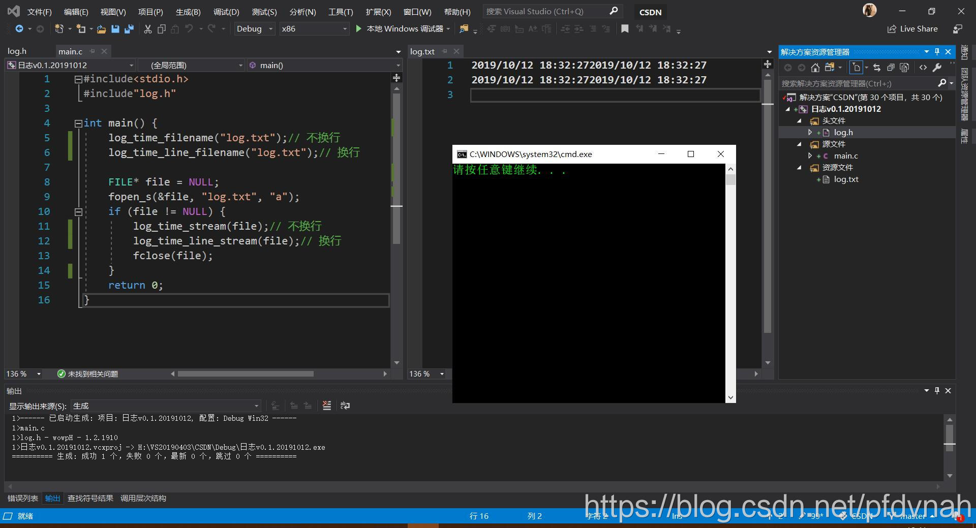
Task: Click the Clear All icon in Output panel
Action: point(327,406)
